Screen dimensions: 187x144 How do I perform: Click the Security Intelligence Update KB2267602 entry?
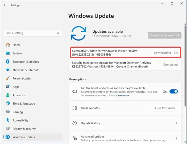click(x=125, y=65)
